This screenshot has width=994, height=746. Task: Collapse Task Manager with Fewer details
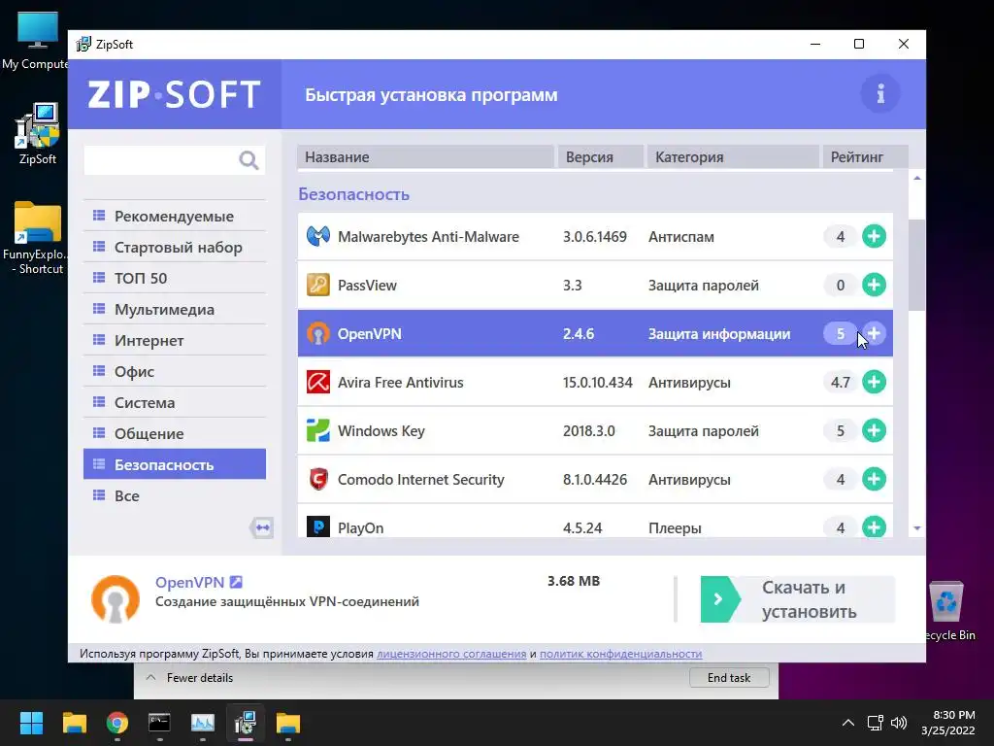[189, 677]
